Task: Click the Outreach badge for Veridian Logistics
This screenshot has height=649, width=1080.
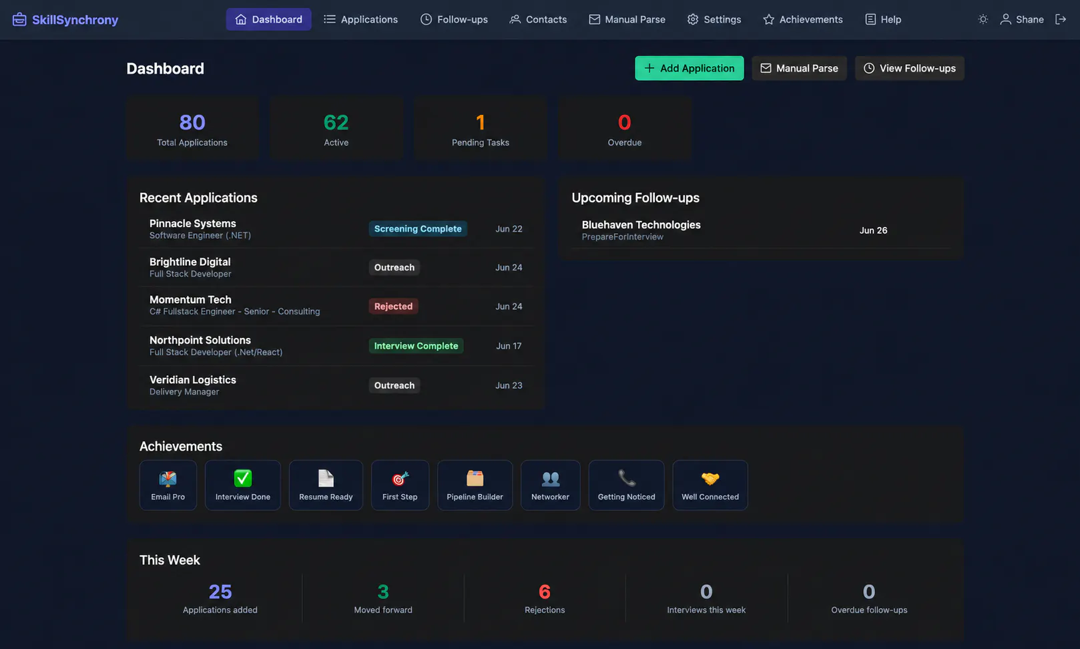Action: point(394,385)
